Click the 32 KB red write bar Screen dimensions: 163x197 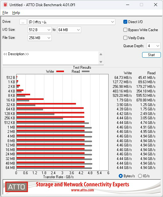click(46, 104)
